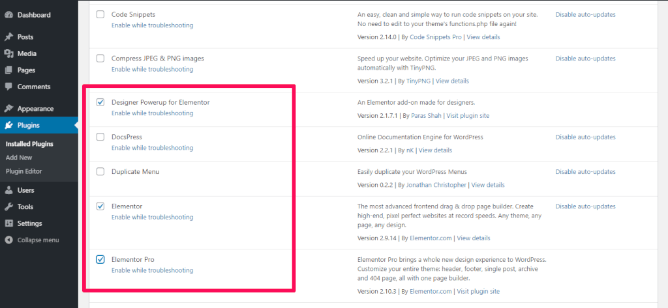
Task: View details for DocsPress
Action: [435, 150]
